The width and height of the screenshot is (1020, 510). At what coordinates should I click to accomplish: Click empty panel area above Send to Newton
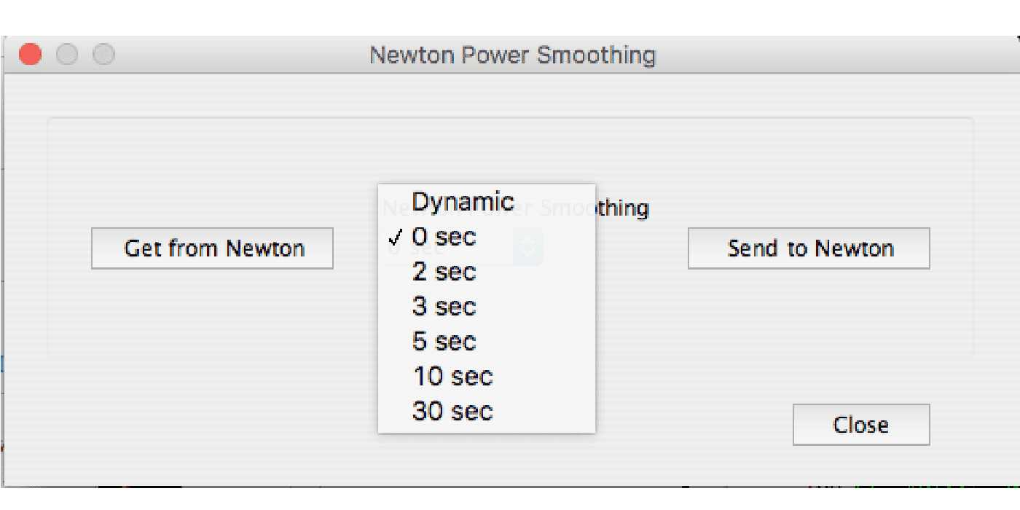click(809, 175)
